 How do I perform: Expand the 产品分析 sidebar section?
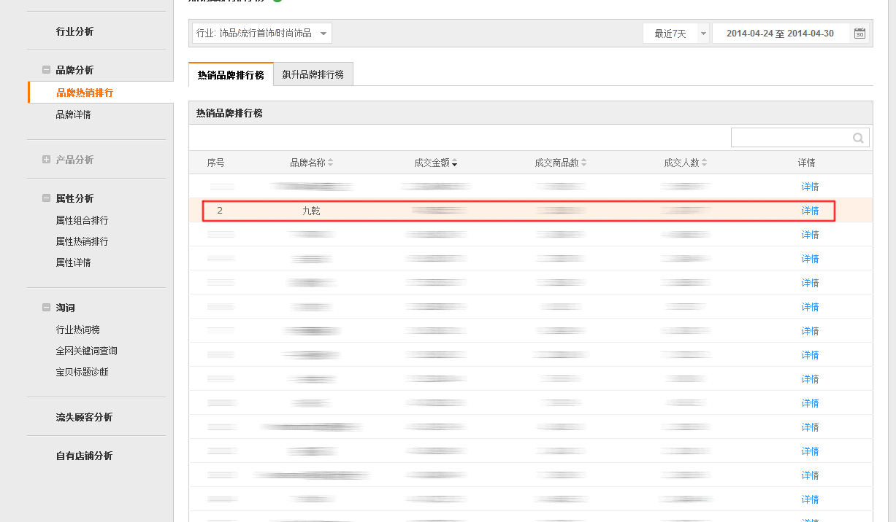pyautogui.click(x=46, y=160)
